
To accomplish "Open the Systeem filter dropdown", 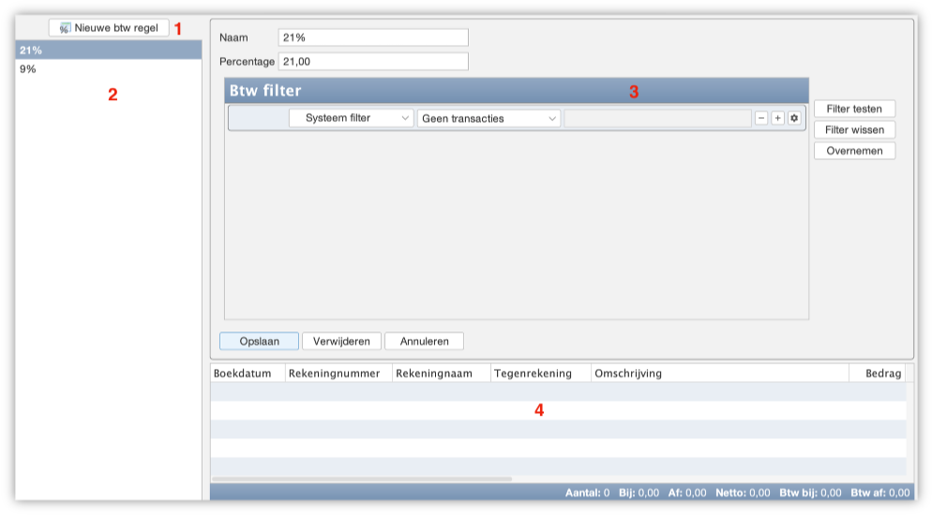I will click(x=351, y=118).
